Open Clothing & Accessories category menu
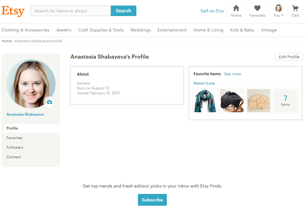The image size is (305, 214). [26, 30]
